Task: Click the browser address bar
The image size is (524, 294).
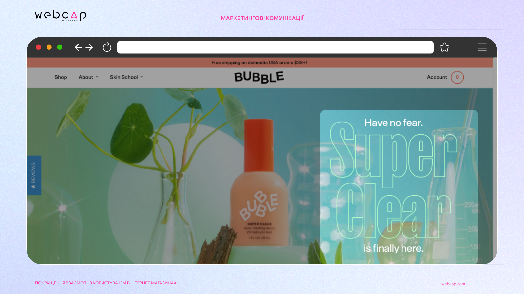Action: click(x=275, y=47)
